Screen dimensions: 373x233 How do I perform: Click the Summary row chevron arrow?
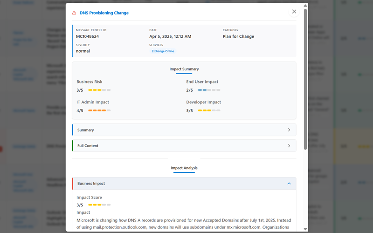tap(289, 130)
